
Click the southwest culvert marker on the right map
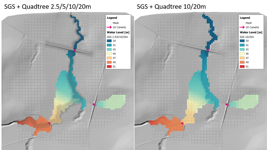click(183, 124)
